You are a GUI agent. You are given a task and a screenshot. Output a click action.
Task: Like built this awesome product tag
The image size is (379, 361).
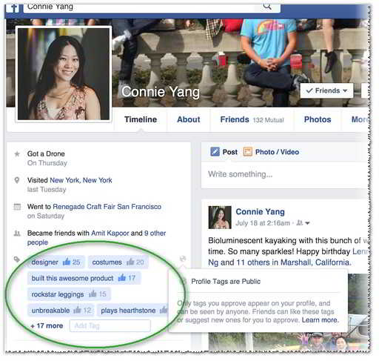click(x=122, y=278)
